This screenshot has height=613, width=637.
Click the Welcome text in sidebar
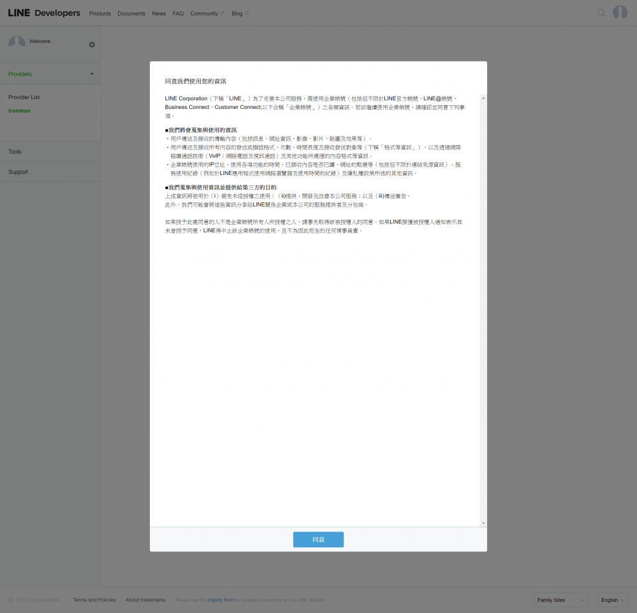(40, 41)
